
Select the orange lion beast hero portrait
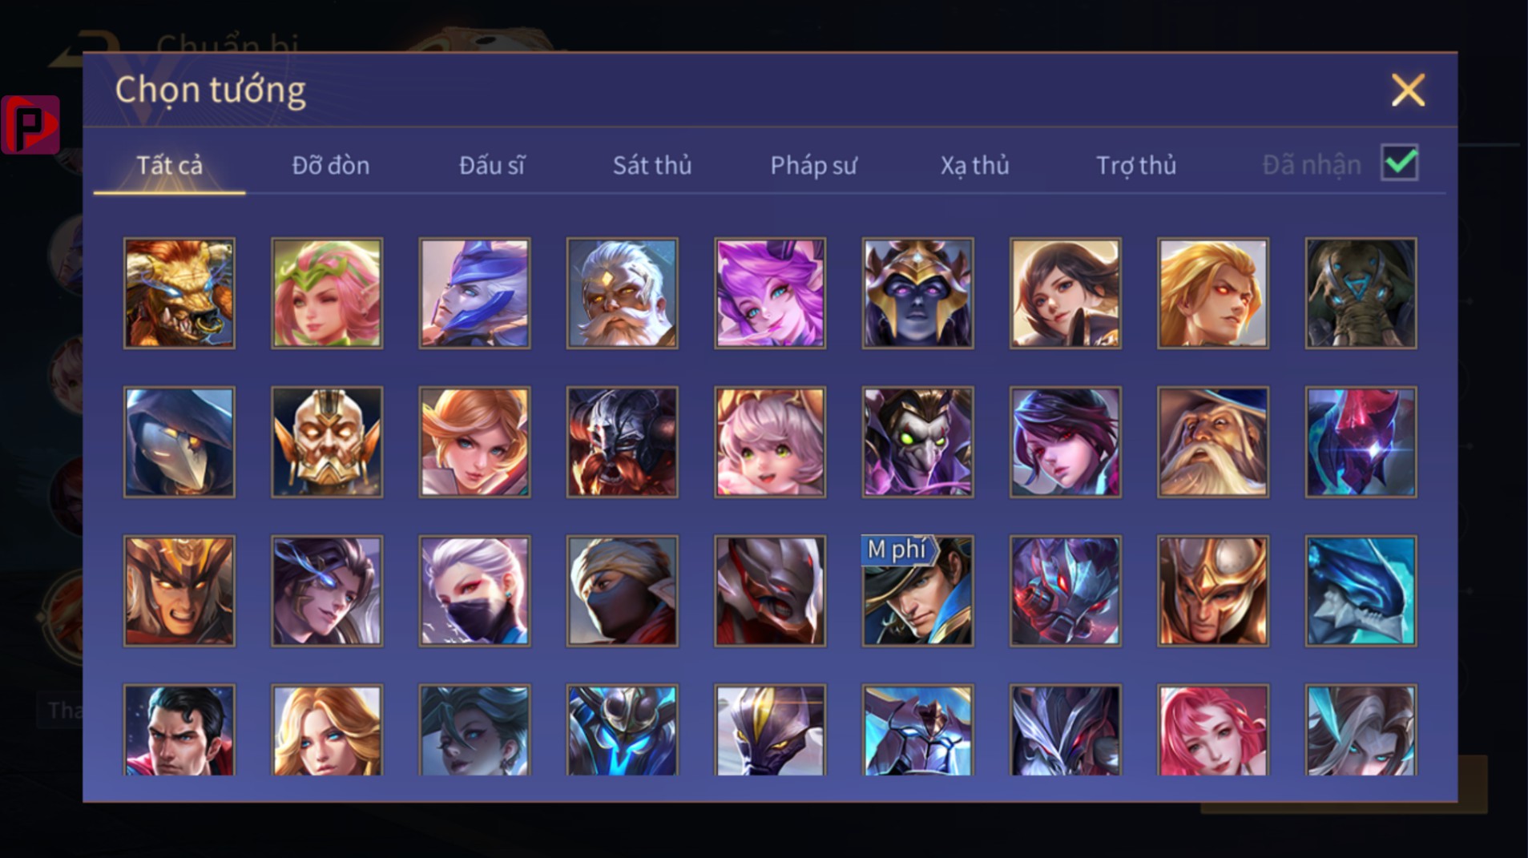(x=179, y=293)
